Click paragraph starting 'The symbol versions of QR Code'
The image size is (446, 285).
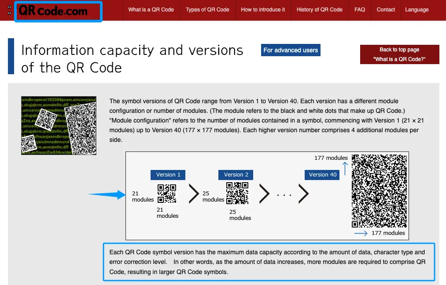click(267, 120)
